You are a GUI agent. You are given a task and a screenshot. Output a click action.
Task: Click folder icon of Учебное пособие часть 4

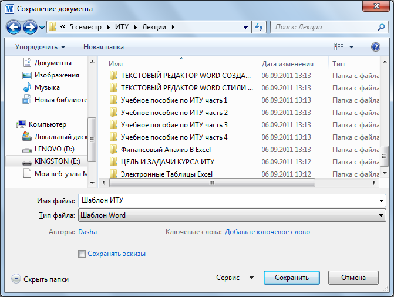(x=113, y=137)
